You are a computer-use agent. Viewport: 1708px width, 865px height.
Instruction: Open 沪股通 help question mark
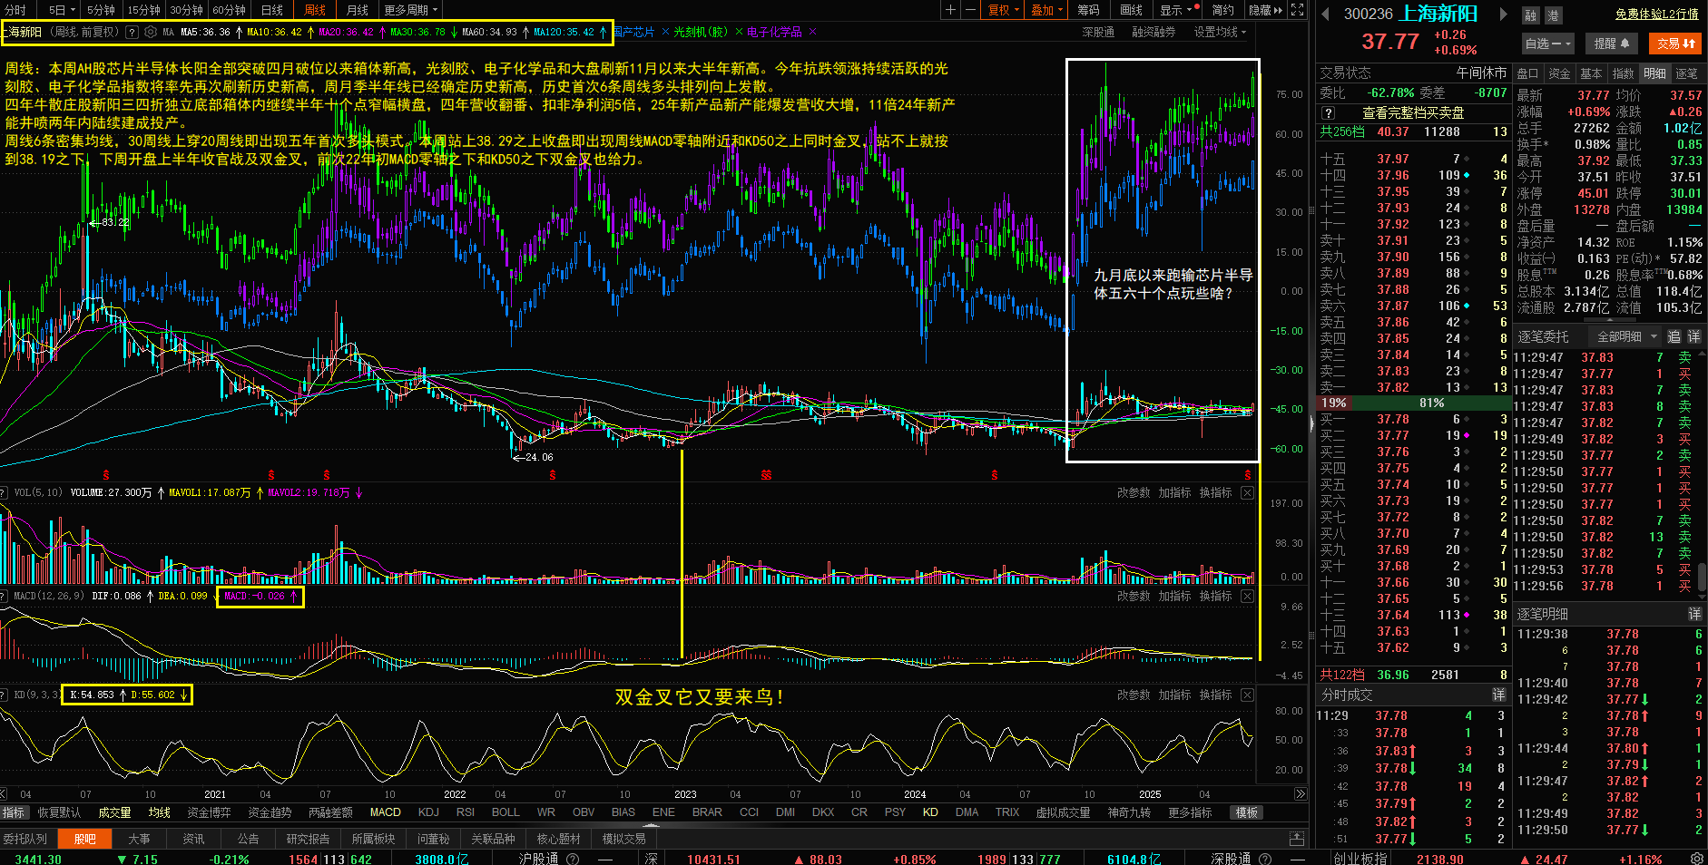point(573,859)
